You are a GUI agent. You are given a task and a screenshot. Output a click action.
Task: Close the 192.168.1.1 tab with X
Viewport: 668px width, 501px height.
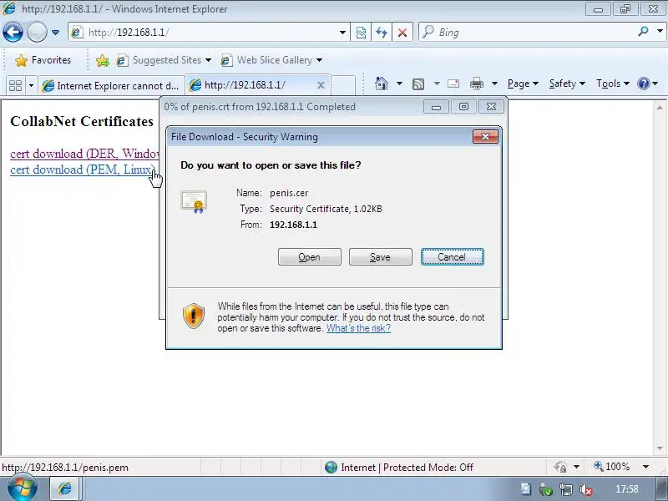click(321, 85)
